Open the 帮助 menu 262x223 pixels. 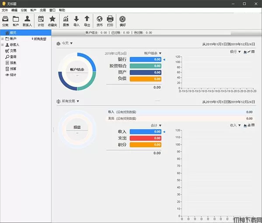coord(62,10)
